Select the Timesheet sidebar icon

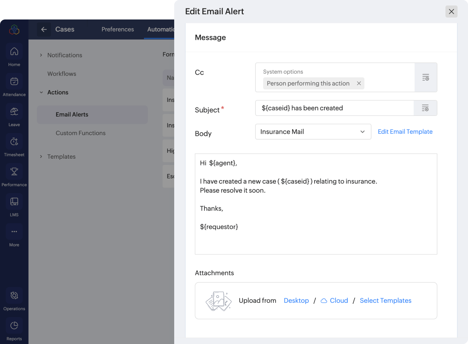14,142
